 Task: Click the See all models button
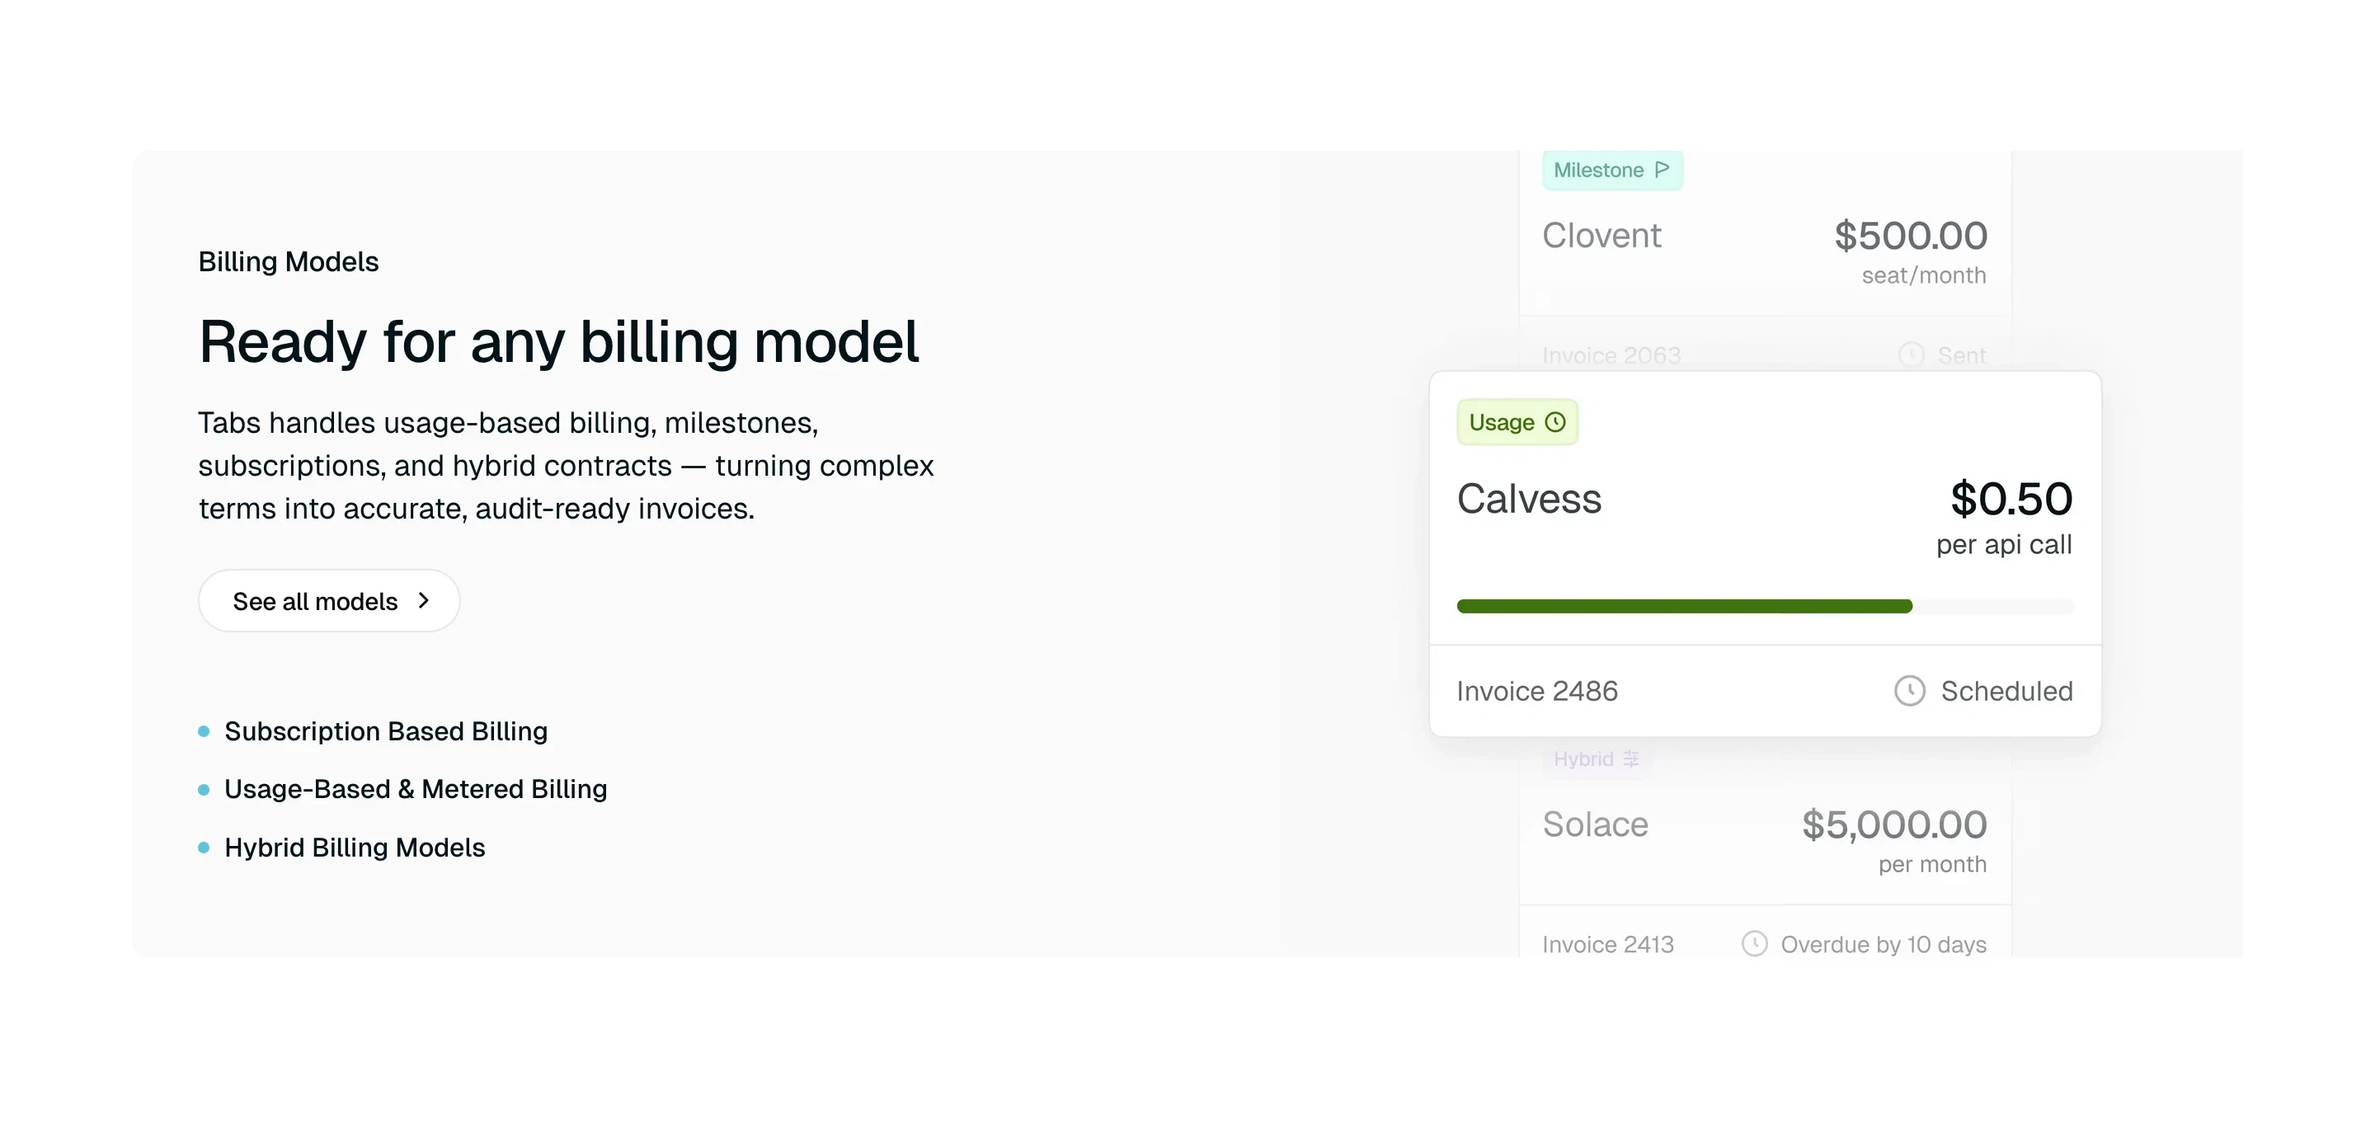328,600
